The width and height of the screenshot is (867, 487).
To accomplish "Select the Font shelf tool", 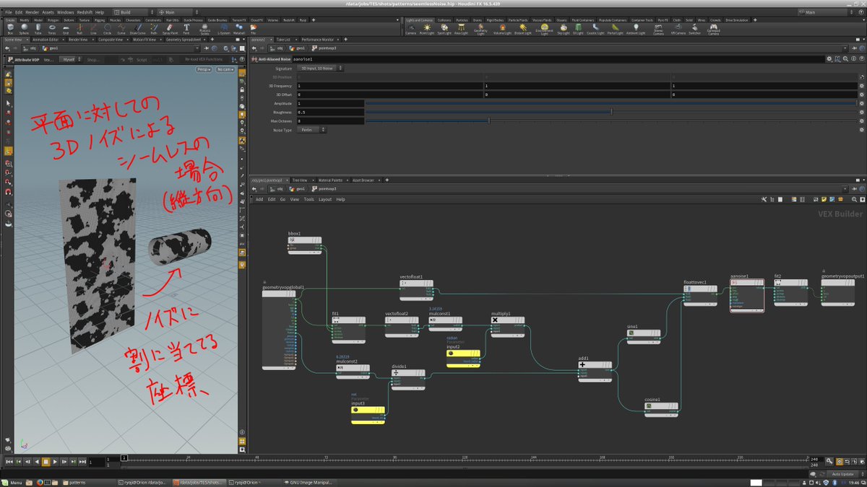I will point(186,29).
